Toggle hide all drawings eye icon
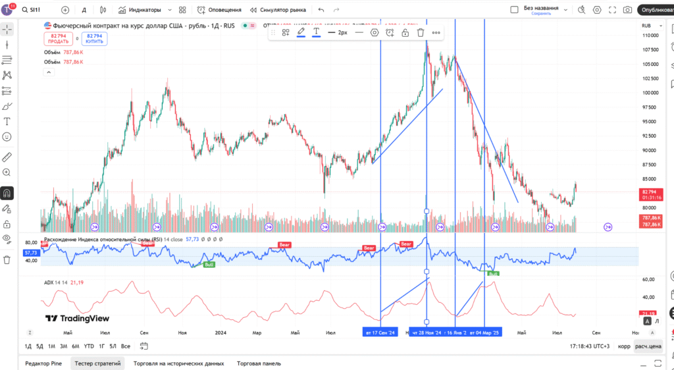The width and height of the screenshot is (674, 370). pos(7,238)
